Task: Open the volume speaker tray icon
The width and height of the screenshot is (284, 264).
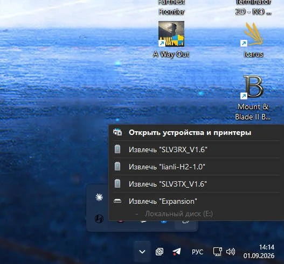Action: (231, 252)
